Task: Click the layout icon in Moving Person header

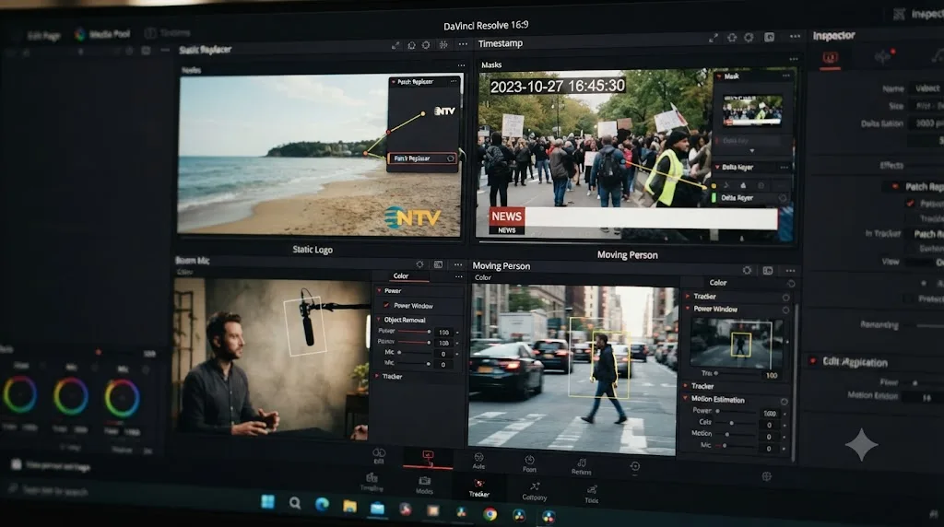Action: 768,271
